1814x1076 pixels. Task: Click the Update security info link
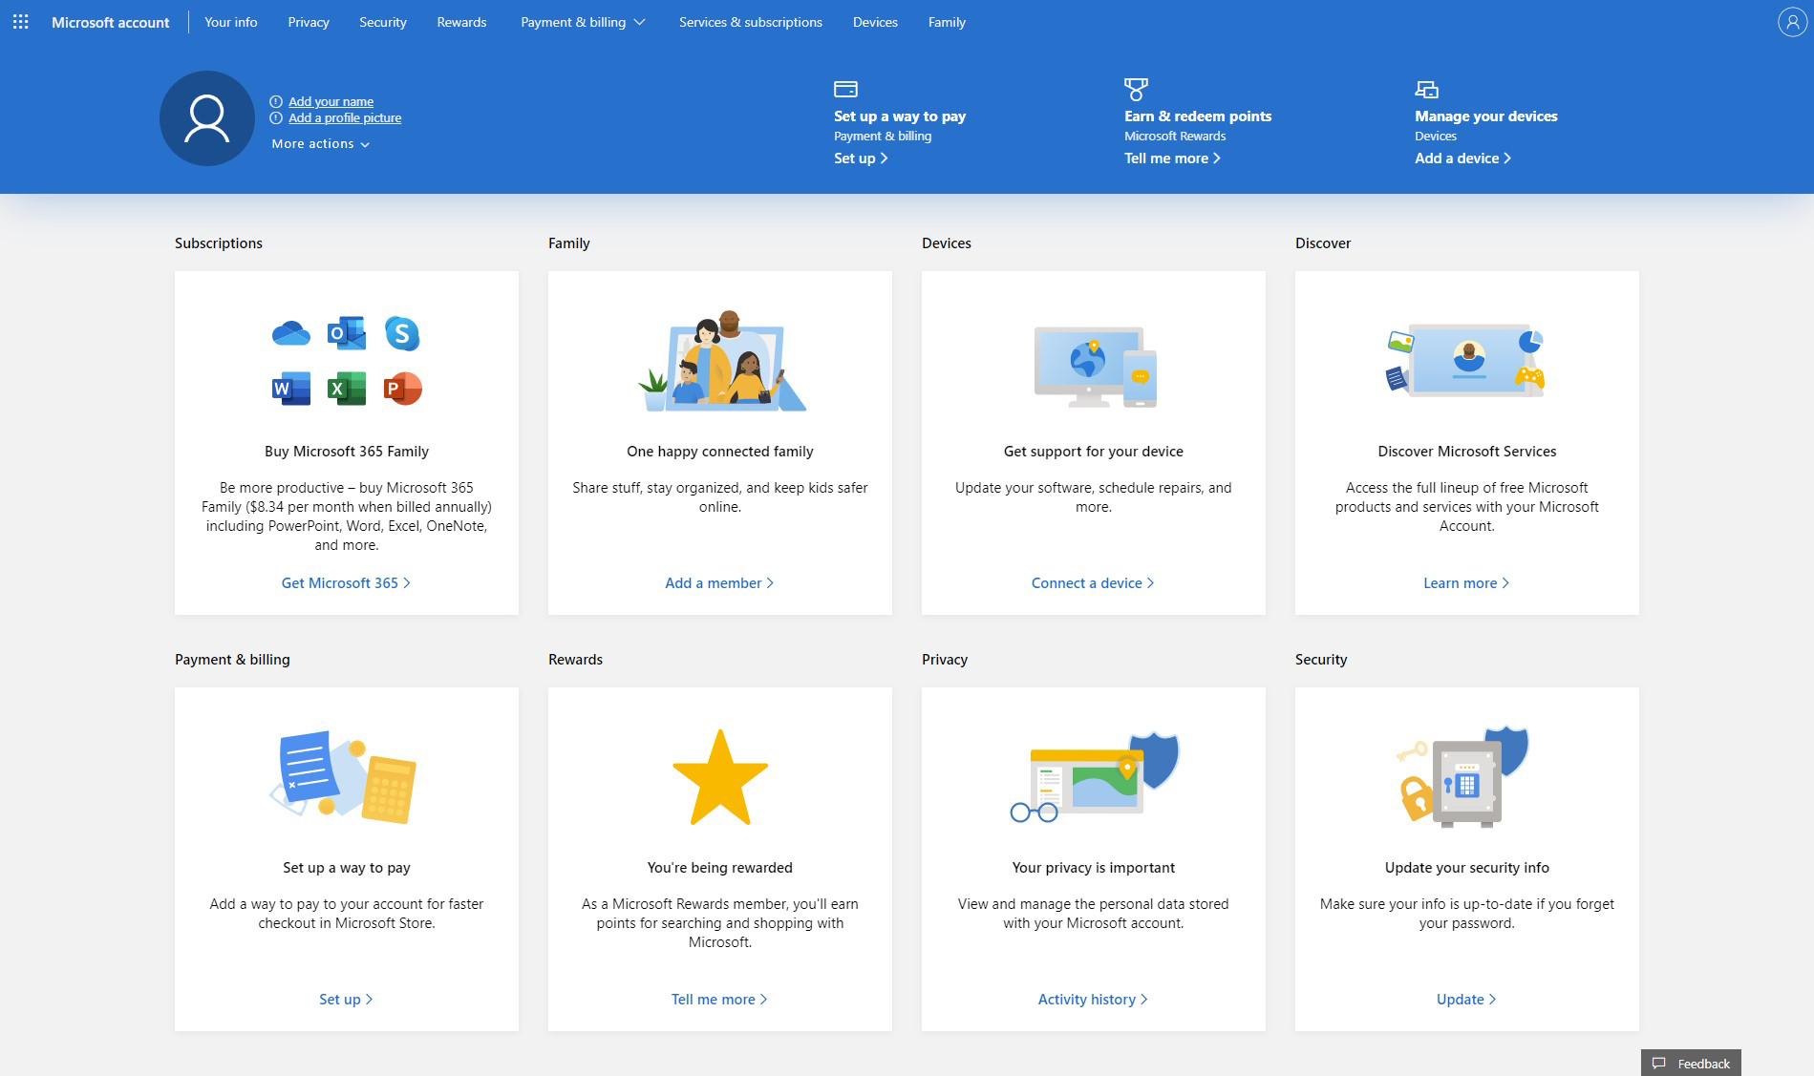[x=1466, y=1000]
